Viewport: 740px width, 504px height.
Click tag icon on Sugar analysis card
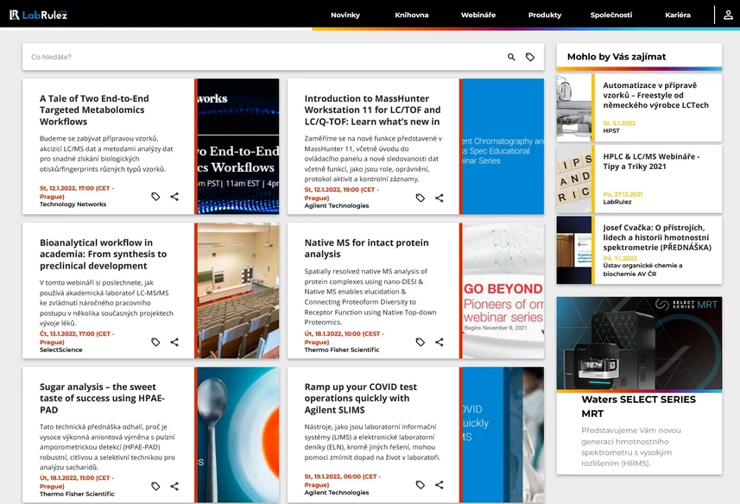(x=155, y=486)
